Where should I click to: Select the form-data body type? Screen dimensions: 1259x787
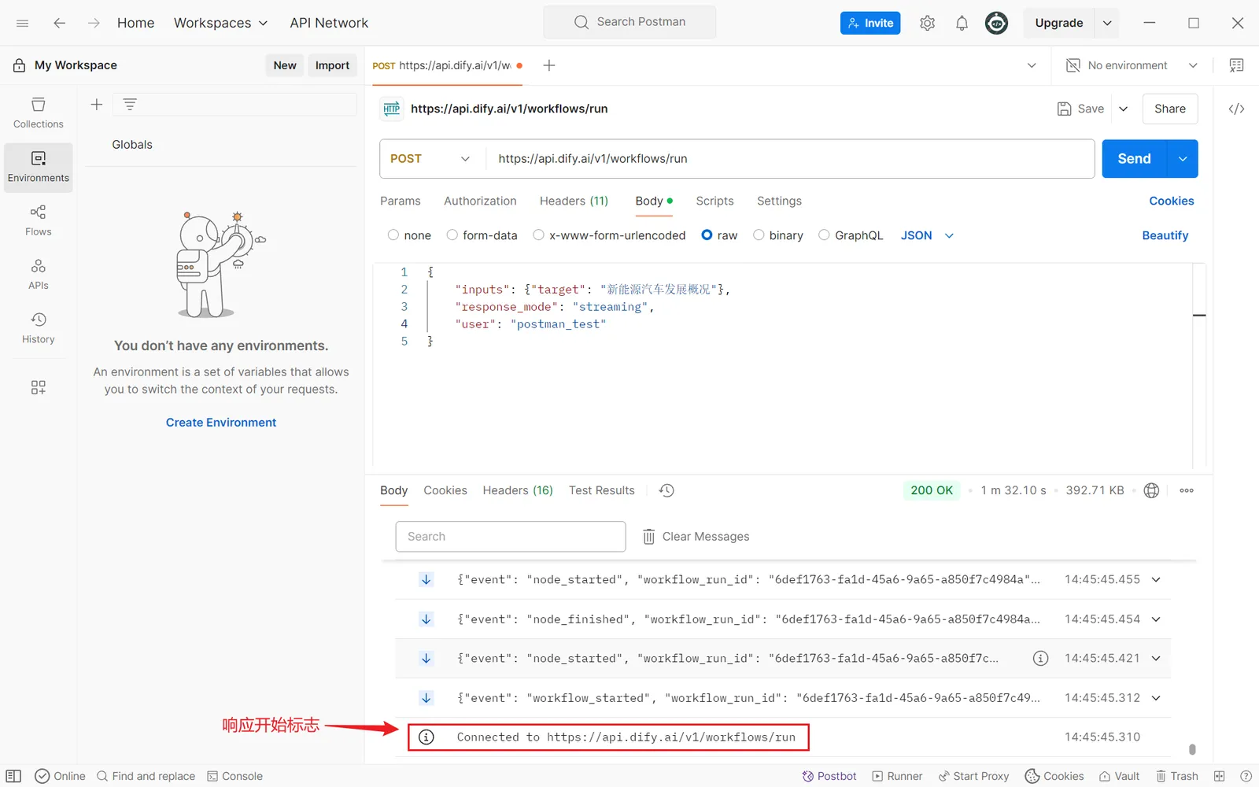point(452,235)
